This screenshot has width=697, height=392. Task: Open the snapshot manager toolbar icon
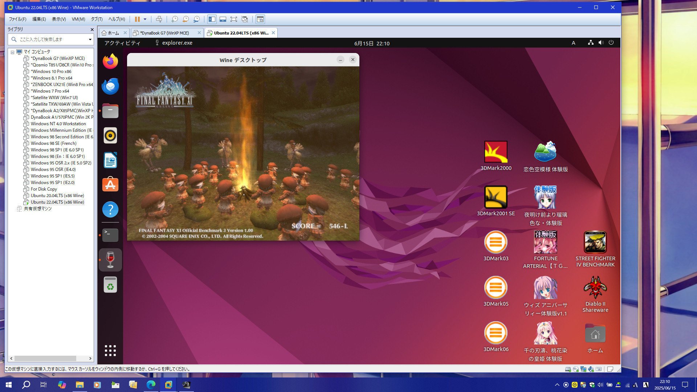pos(196,19)
